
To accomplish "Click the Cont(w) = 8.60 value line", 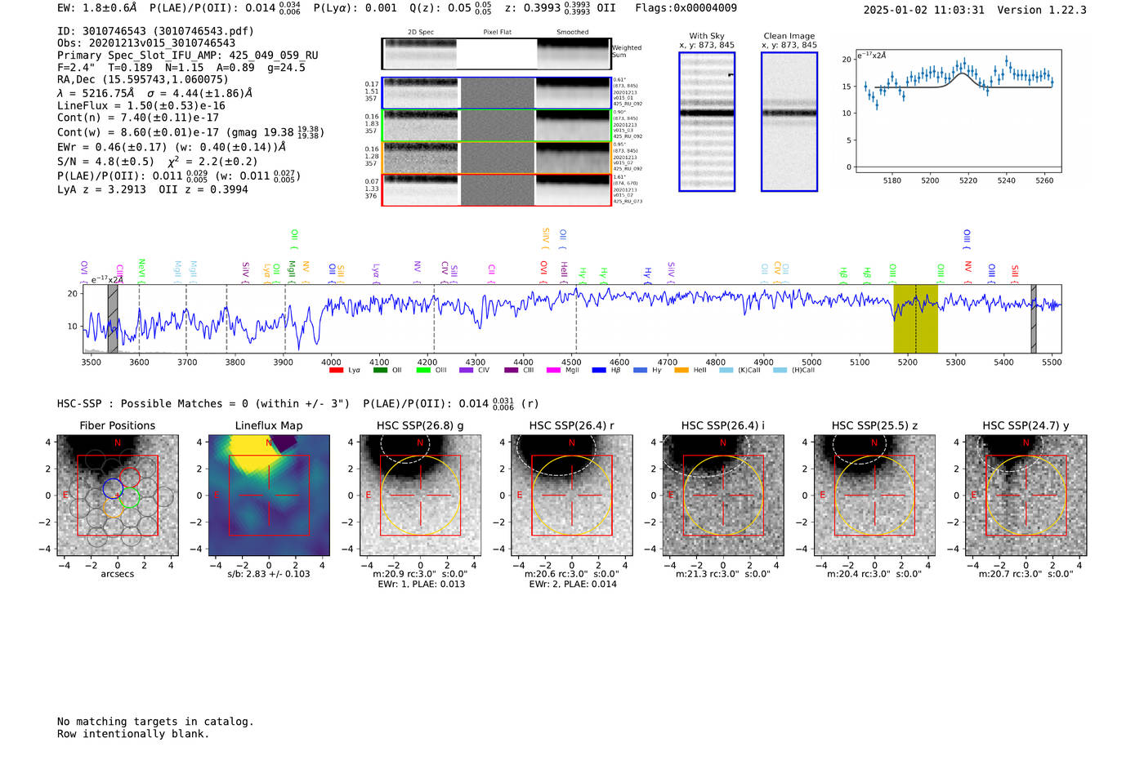I will tap(190, 131).
